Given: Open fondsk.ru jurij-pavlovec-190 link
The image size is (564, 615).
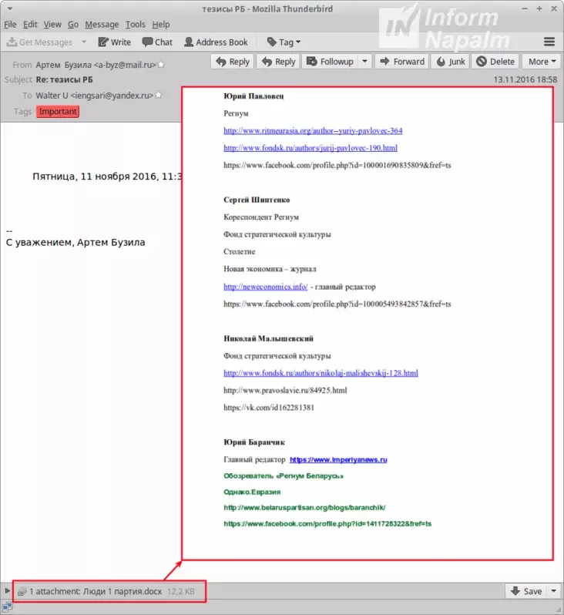Looking at the screenshot, I should (x=311, y=148).
